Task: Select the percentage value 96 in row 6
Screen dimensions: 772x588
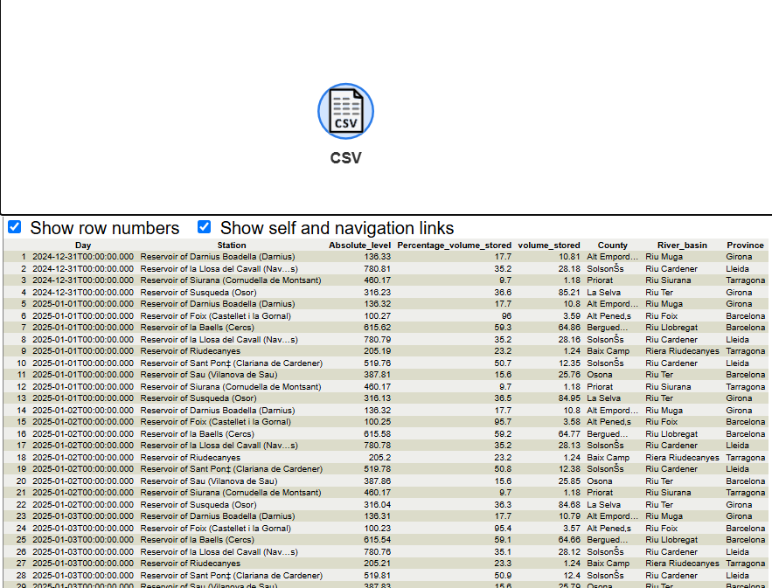Action: tap(506, 316)
